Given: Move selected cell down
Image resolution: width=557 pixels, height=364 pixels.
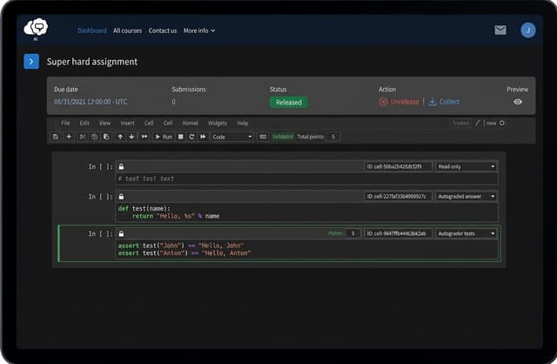Looking at the screenshot, I should pos(131,137).
